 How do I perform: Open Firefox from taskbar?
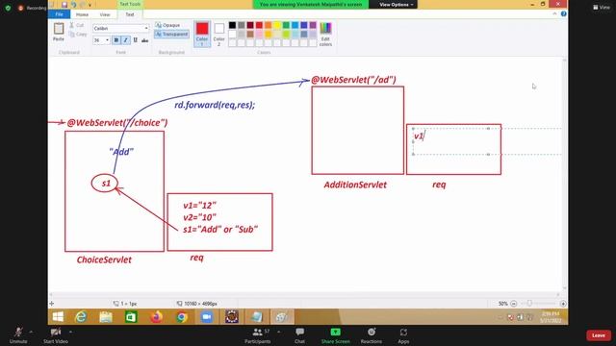[x=156, y=316]
